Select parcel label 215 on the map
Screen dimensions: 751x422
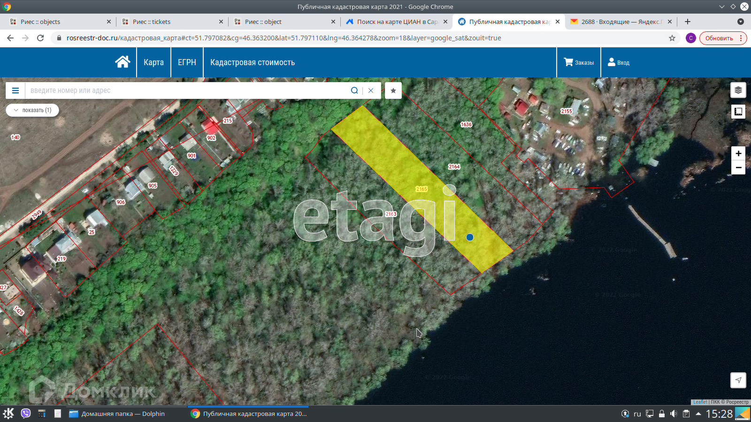228,121
